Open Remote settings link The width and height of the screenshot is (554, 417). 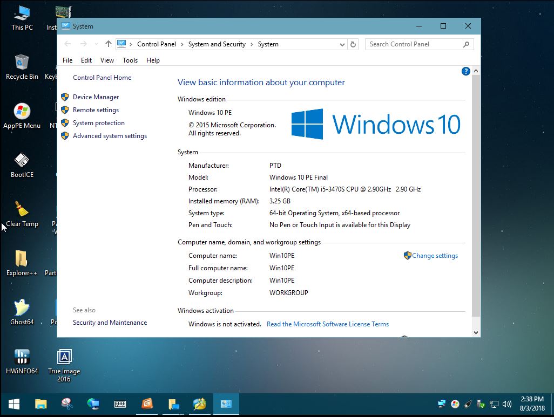96,110
